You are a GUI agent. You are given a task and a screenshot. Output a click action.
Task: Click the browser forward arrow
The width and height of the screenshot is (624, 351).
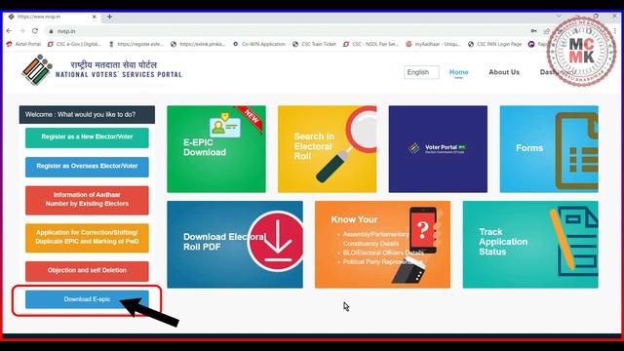pos(21,31)
